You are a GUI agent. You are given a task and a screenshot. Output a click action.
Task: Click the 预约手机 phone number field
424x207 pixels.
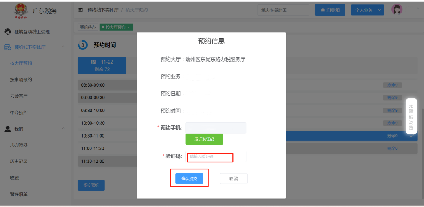(216, 128)
